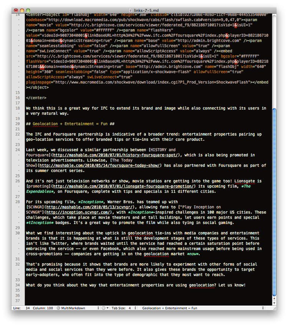This screenshot has width=288, height=326.
Task: Click line number 18 in the gutter
Action: [x=18, y=108]
